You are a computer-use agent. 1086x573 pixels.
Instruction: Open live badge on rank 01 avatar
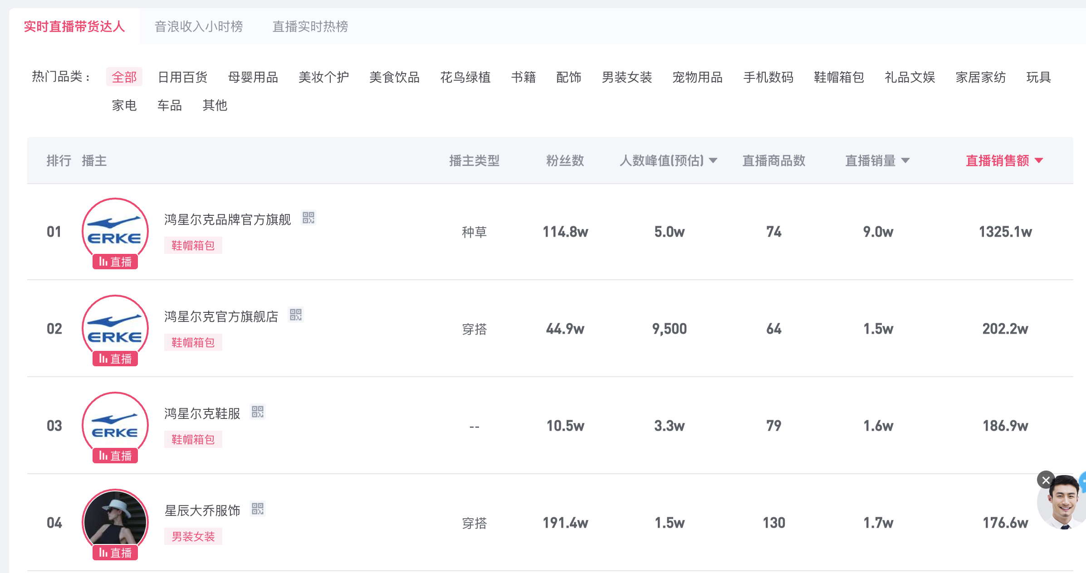click(x=115, y=262)
